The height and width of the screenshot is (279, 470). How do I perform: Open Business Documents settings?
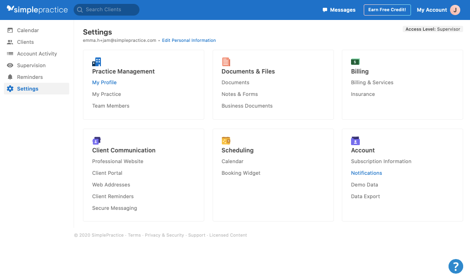tap(247, 106)
